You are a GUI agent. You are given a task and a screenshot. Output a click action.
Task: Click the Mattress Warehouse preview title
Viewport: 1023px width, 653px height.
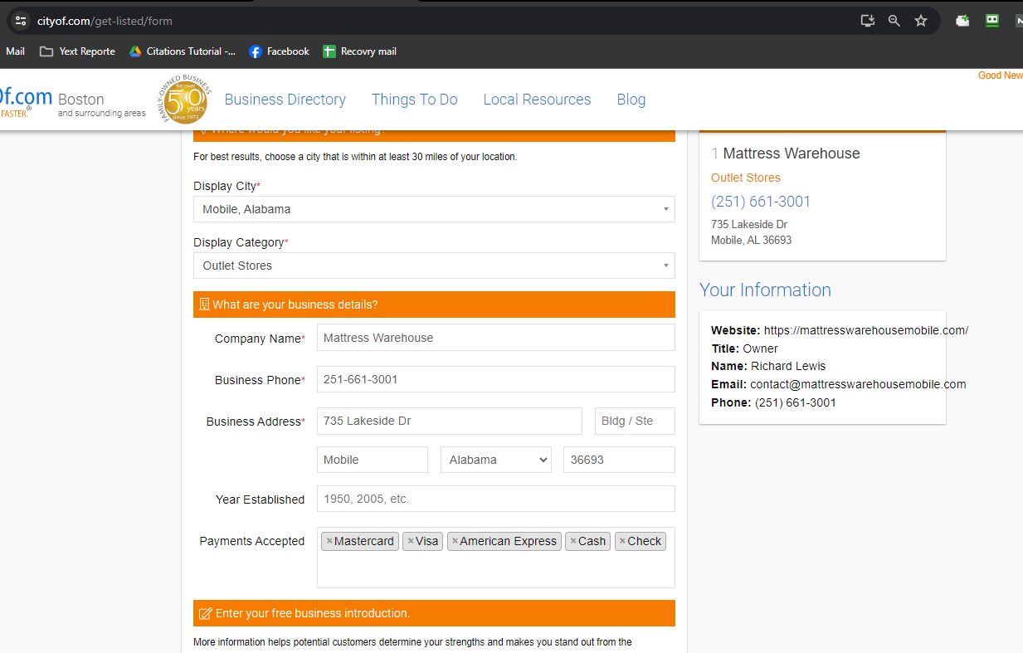point(792,154)
